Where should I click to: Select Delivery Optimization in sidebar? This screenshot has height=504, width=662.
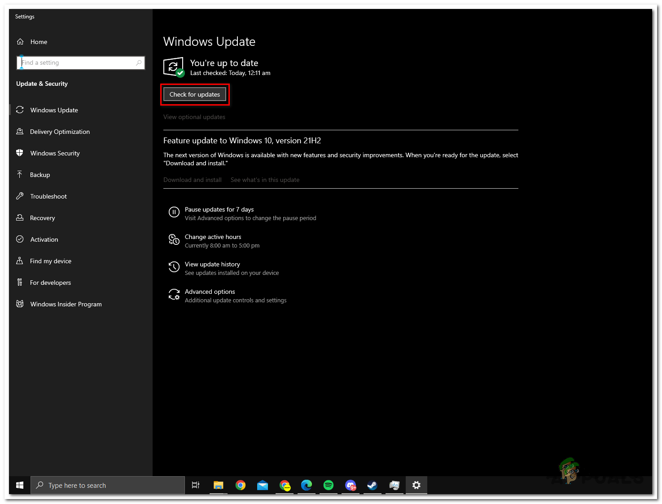[60, 132]
